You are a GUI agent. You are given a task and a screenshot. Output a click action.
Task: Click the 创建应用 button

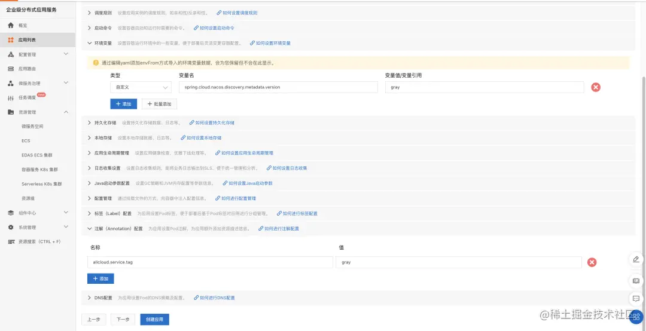click(x=154, y=320)
